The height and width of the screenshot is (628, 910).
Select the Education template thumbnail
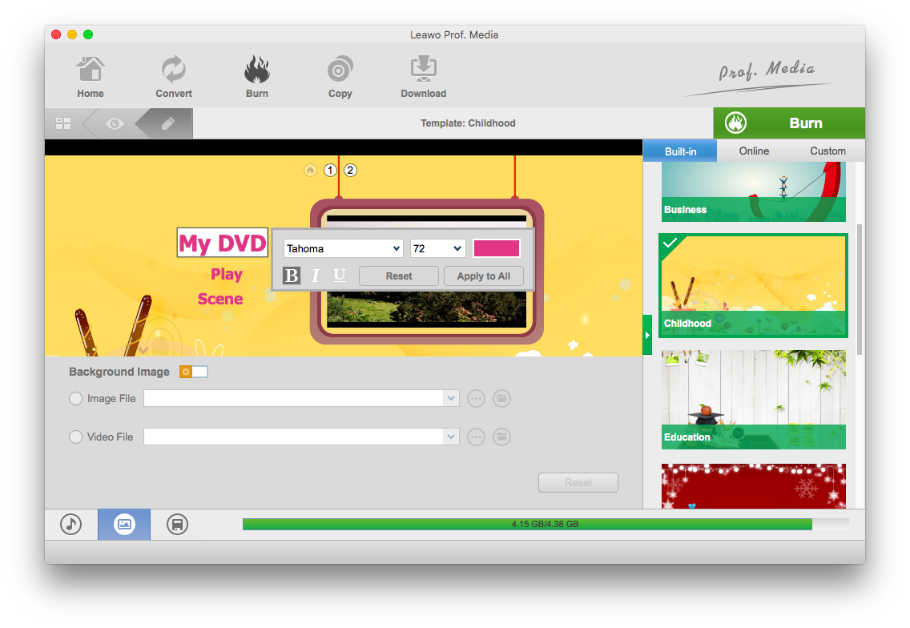coord(753,400)
